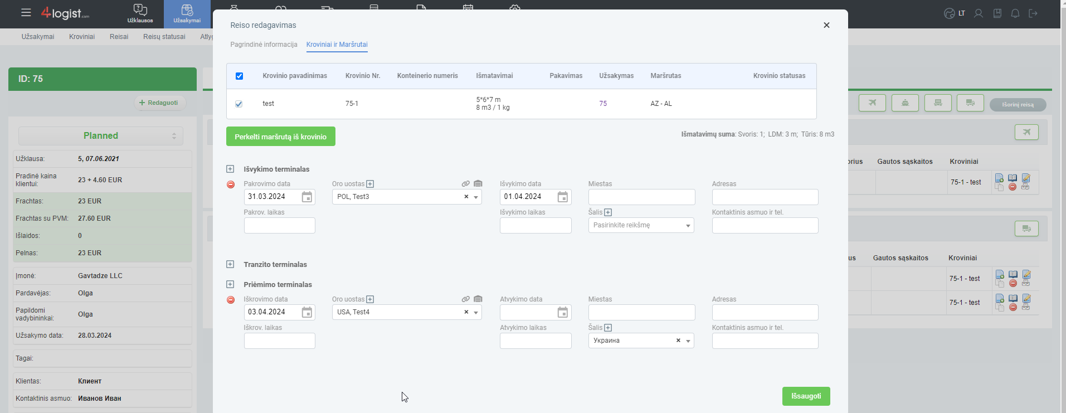The image size is (1066, 413).
Task: Open the Planned status dropdown
Action: 101,136
